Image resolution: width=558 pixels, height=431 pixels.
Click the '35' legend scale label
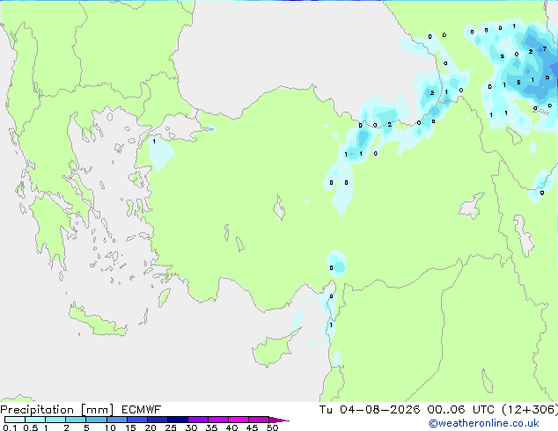(x=211, y=427)
